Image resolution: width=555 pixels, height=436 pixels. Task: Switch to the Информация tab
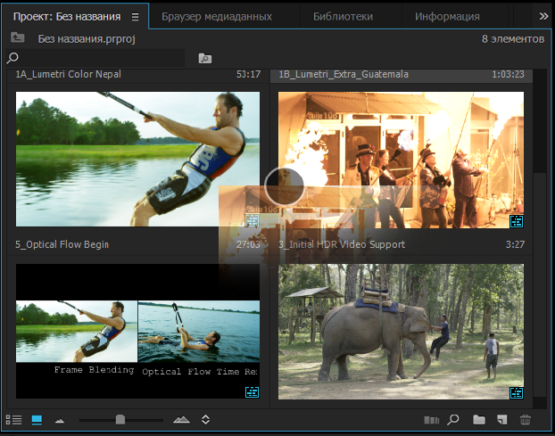[x=447, y=17]
